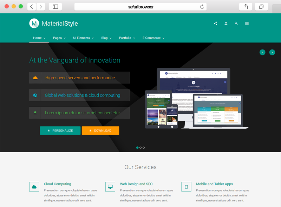Click the Mobile and Tablet Apps icon
Image resolution: width=281 pixels, height=207 pixels.
pos(186,187)
